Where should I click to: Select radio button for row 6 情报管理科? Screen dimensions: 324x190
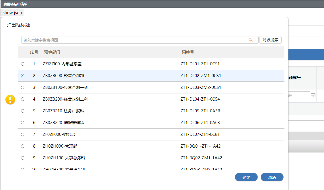23,123
